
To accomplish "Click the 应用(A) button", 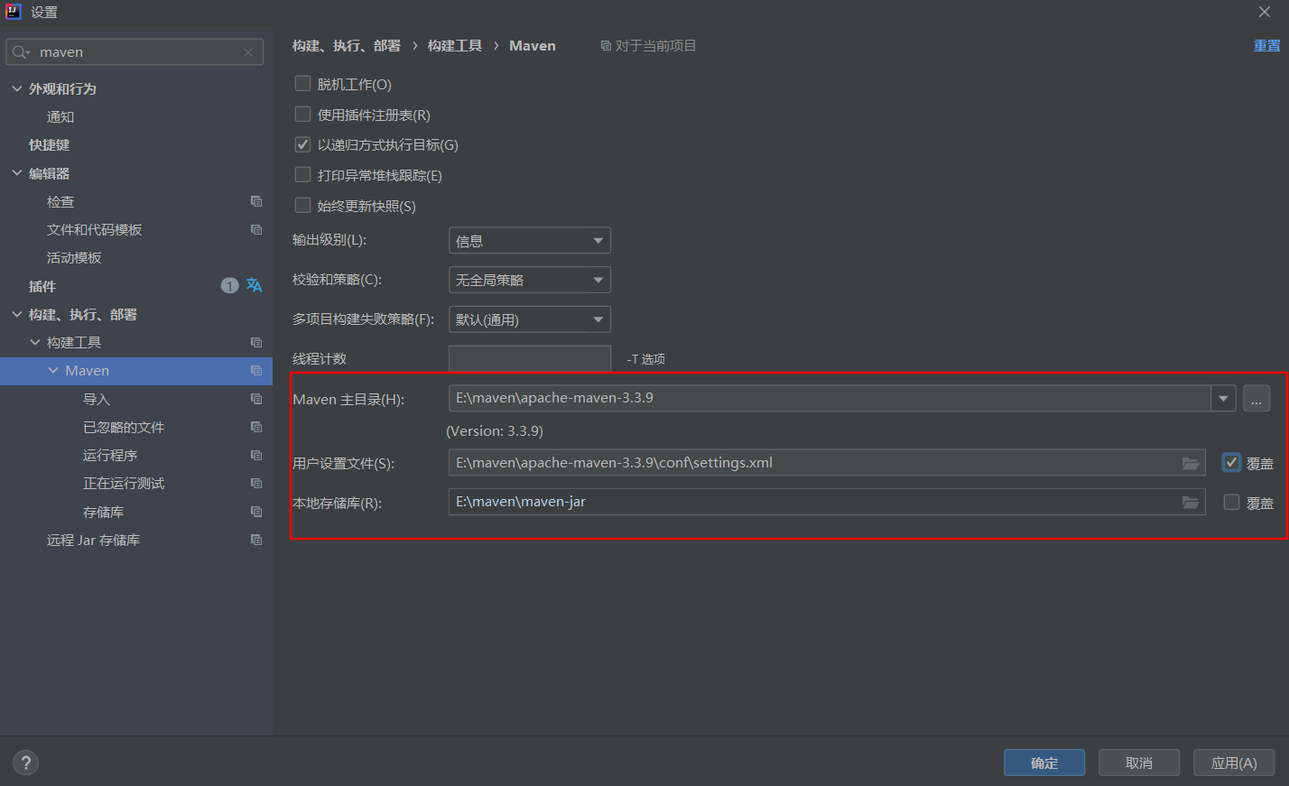I will (1234, 763).
